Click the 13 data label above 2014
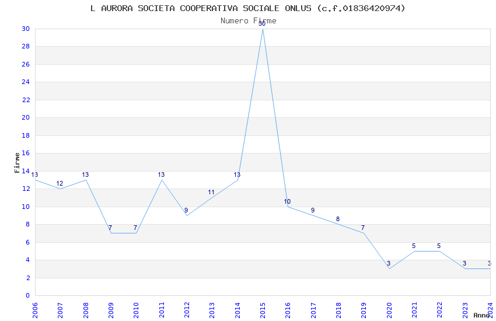 point(237,175)
